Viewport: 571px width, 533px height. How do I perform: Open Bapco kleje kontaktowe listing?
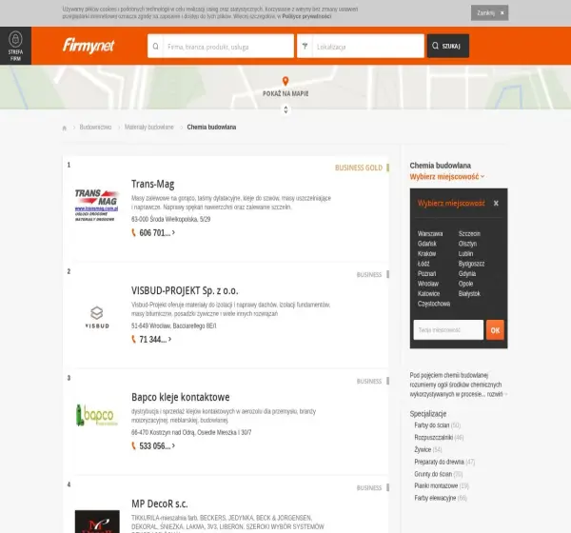181,397
